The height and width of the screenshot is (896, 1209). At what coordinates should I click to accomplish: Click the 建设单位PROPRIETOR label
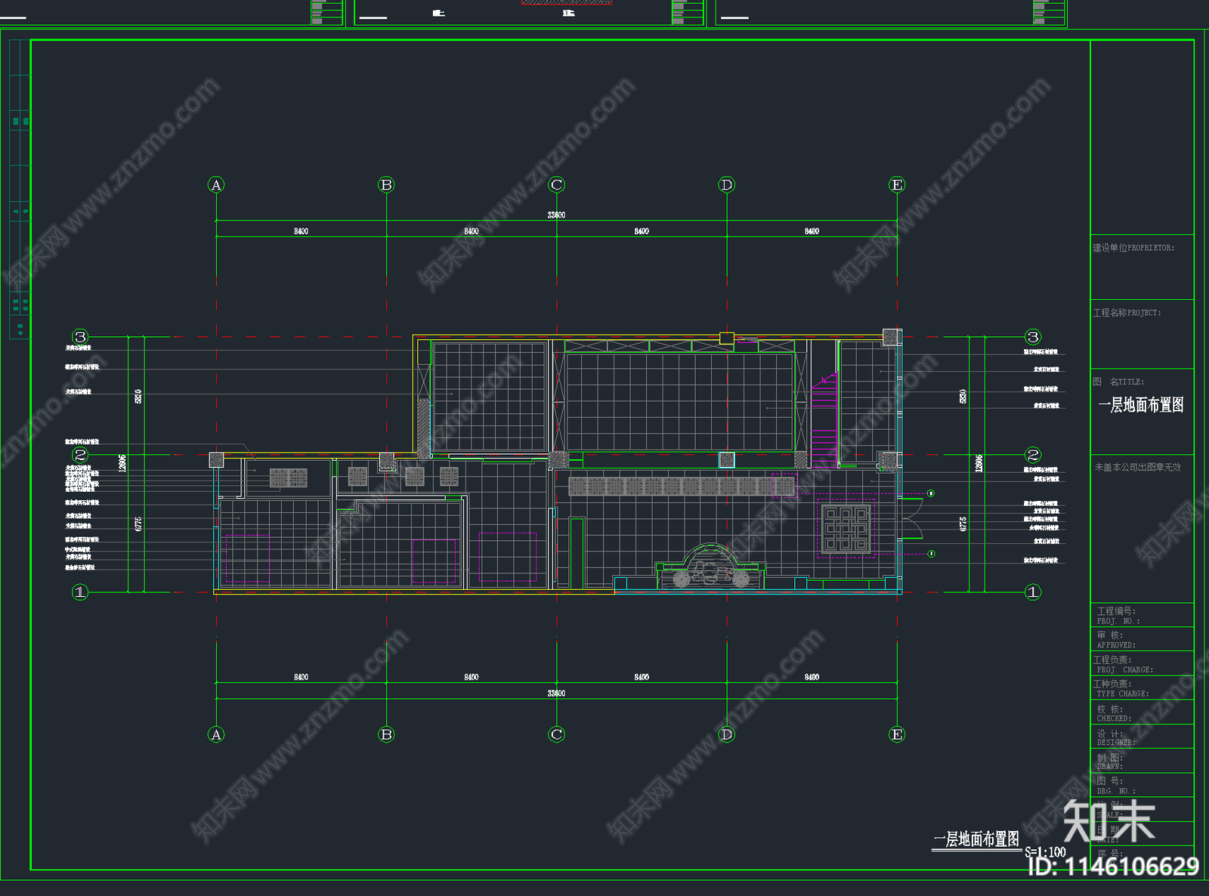[1133, 248]
